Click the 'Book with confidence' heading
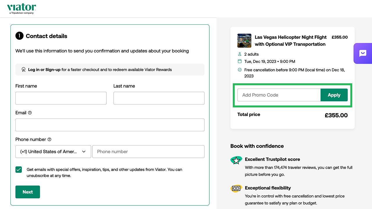The width and height of the screenshot is (372, 209). [x=257, y=146]
